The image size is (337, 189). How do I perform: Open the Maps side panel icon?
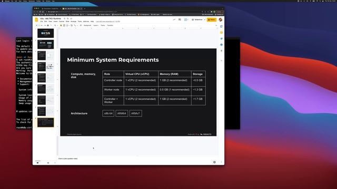pos(221,51)
